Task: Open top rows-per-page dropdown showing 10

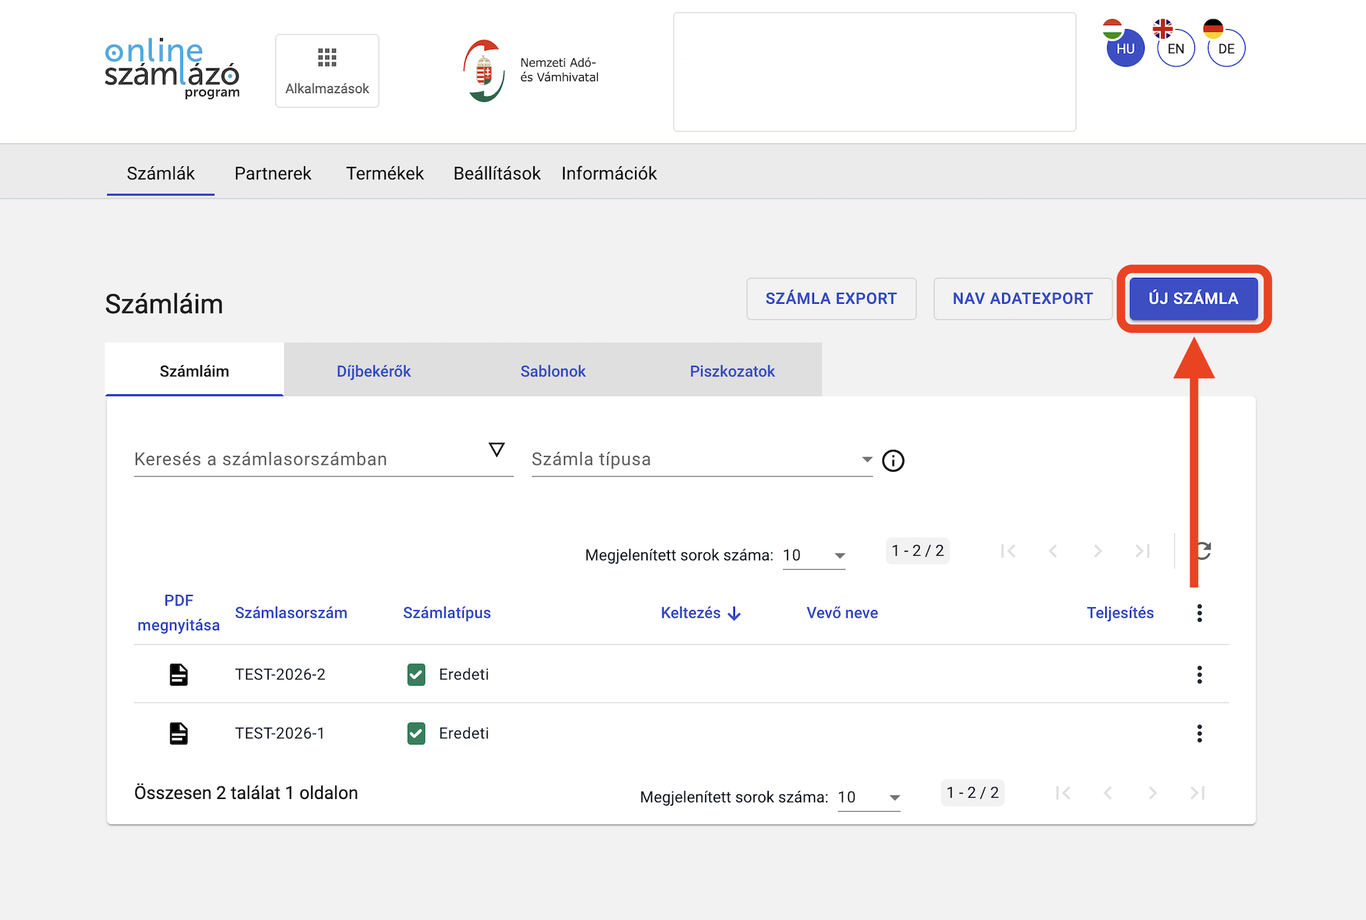Action: tap(814, 555)
